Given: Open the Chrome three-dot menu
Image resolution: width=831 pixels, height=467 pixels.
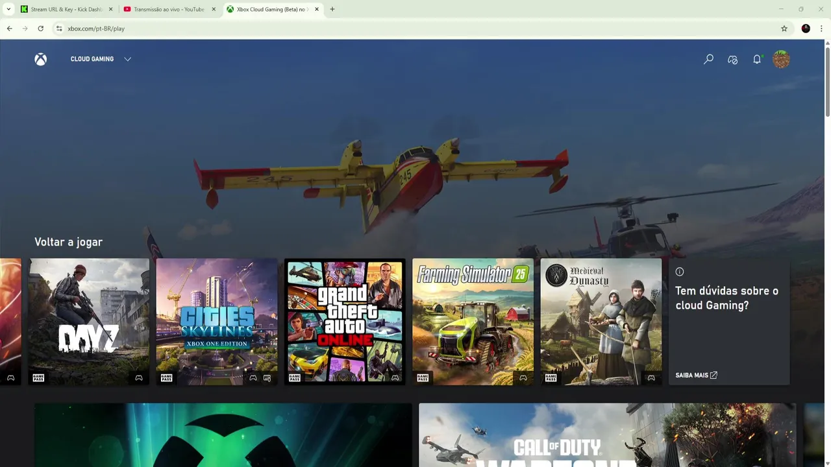Looking at the screenshot, I should [x=821, y=29].
